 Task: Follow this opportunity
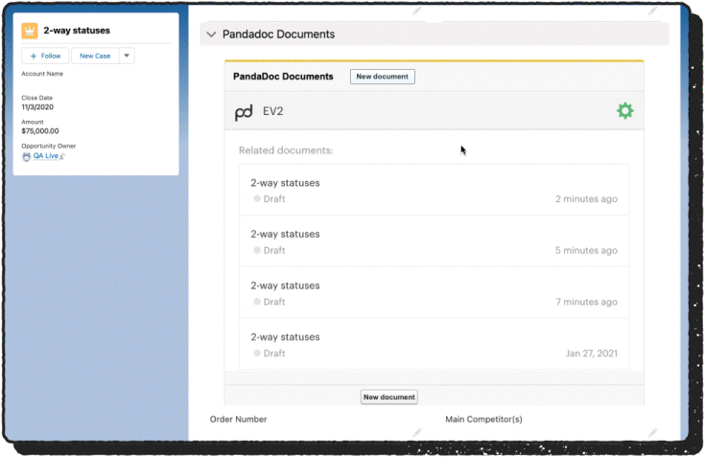point(45,56)
